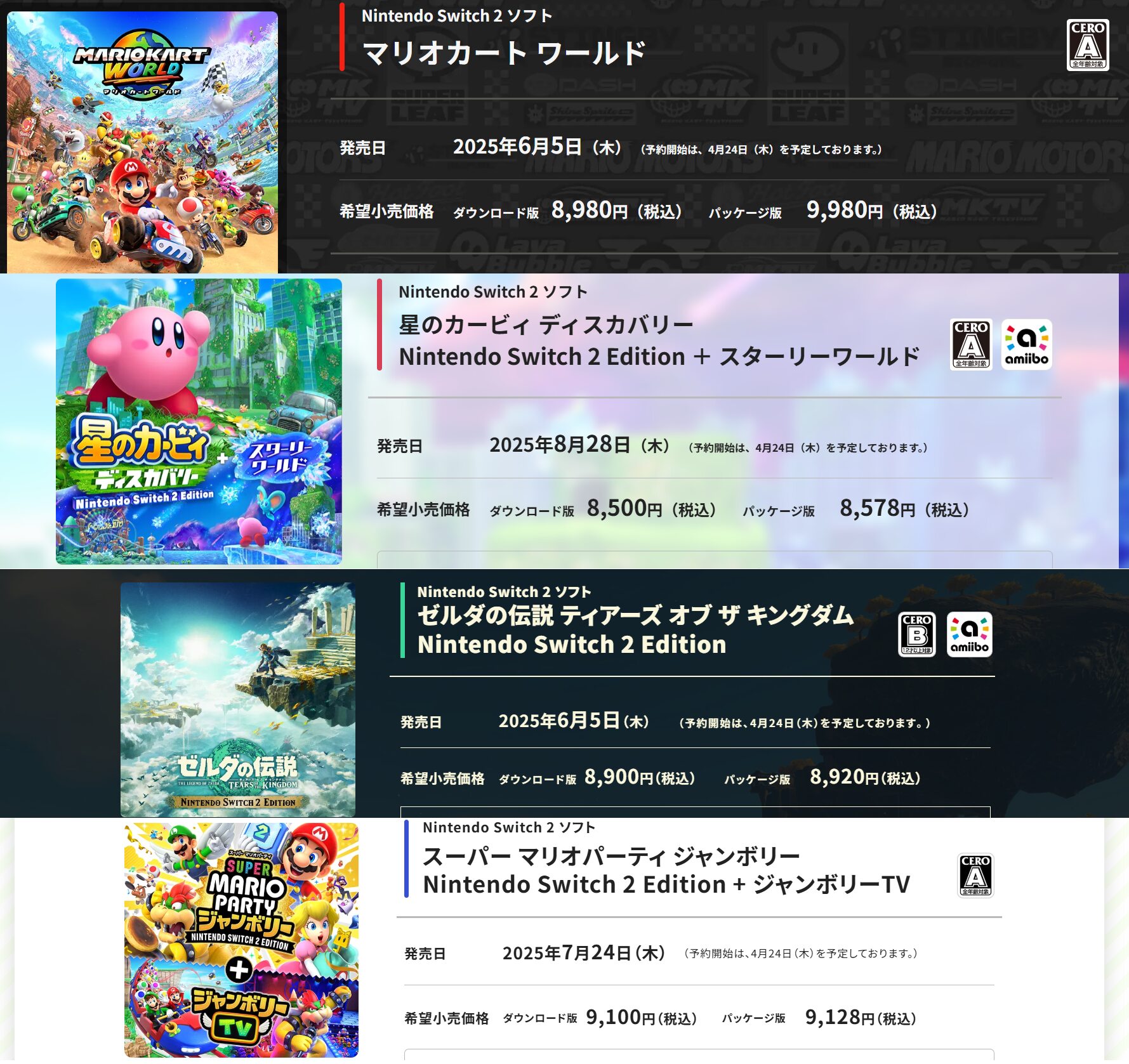Click the 発売日 label in the Kirby section
Viewport: 1129px width, 1064px height.
tap(400, 447)
